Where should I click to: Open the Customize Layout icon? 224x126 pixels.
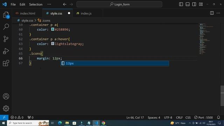click(201, 4)
